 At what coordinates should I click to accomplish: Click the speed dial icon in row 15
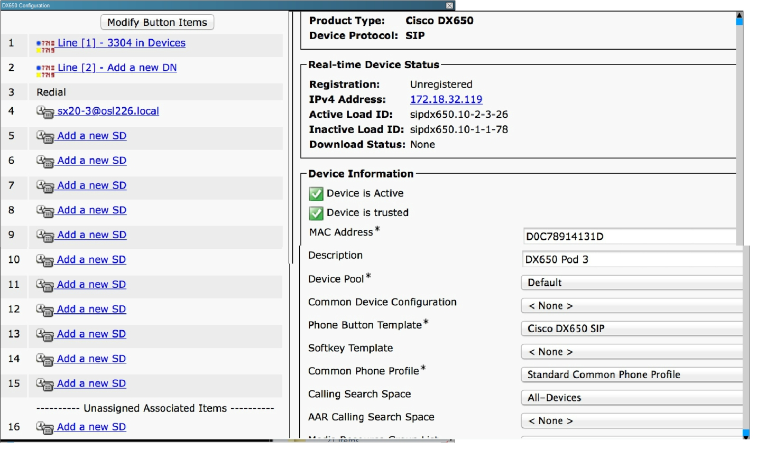pos(45,385)
